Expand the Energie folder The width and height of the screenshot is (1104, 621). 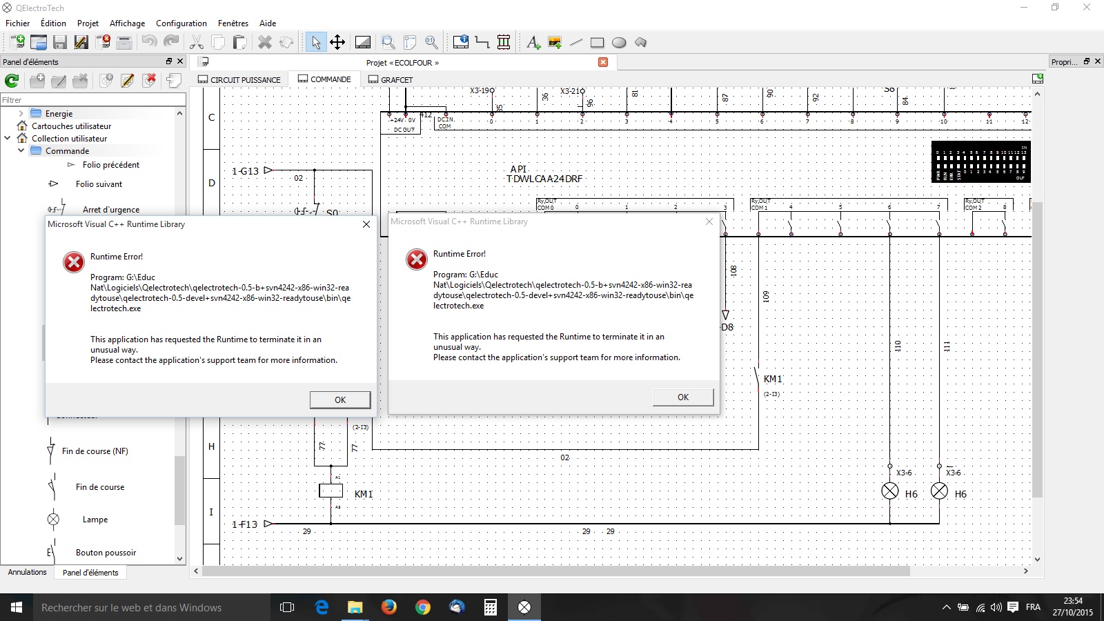21,114
